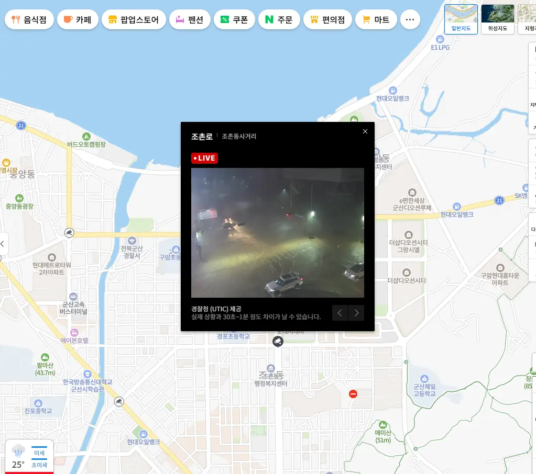This screenshot has width=536, height=474.
Task: Click the 카페 category button
Action: pos(78,20)
